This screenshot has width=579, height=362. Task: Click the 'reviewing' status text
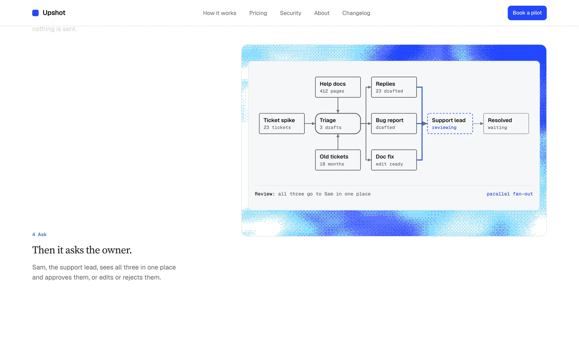444,127
